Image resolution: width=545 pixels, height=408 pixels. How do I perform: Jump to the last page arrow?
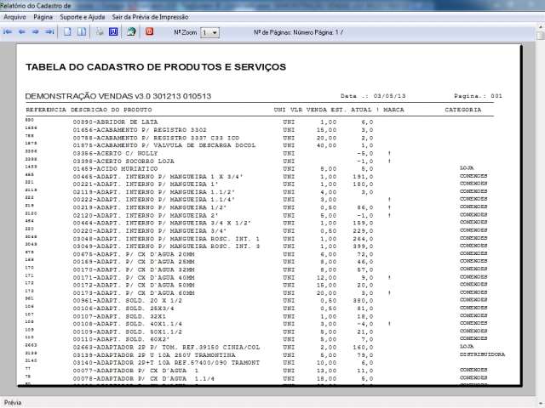tap(49, 32)
